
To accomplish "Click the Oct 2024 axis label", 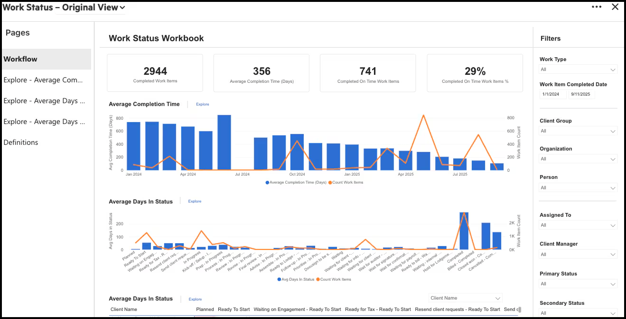I will tap(297, 174).
